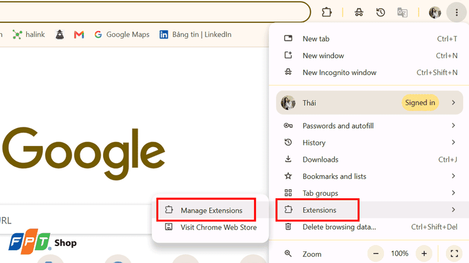Click the download arrow icon beside Downloads

pos(288,159)
